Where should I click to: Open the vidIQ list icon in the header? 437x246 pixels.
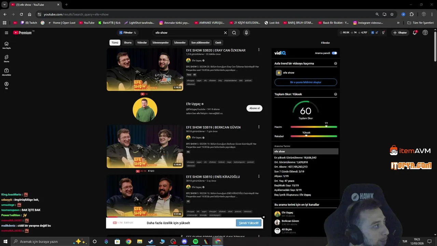[377, 33]
